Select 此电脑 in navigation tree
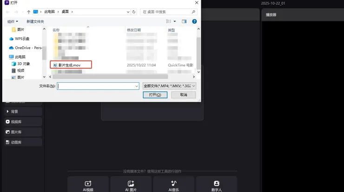Screen dimensions: 344x192 (17, 57)
